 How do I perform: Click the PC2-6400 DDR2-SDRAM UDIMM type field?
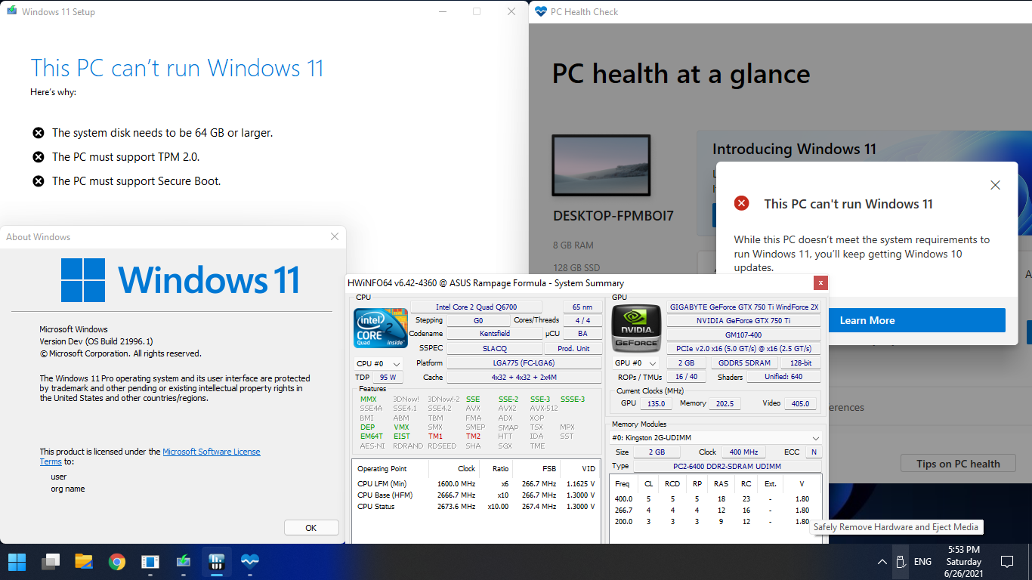tap(727, 466)
